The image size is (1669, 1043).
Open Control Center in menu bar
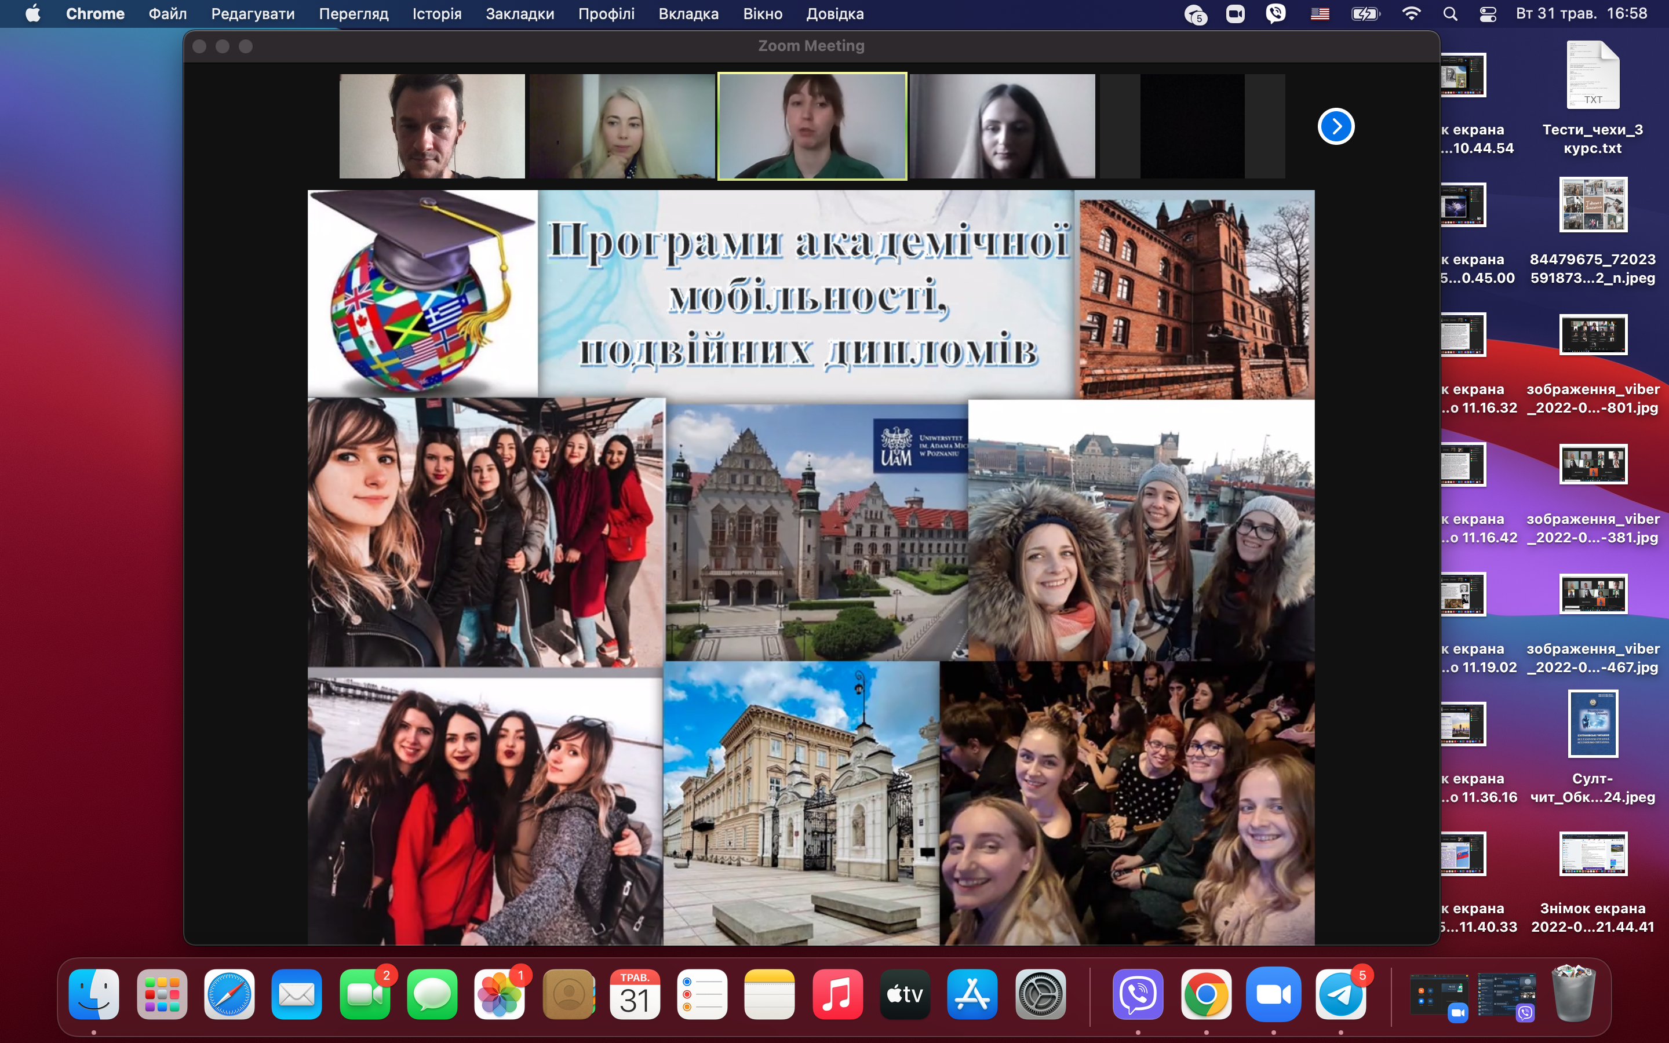coord(1488,14)
